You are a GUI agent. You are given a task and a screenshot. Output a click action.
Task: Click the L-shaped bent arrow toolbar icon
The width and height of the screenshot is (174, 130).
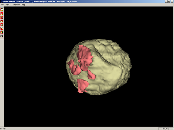(2, 17)
